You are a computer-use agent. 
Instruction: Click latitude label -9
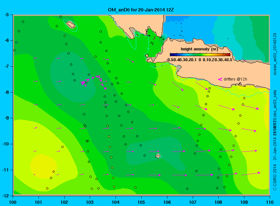click(x=6, y=118)
